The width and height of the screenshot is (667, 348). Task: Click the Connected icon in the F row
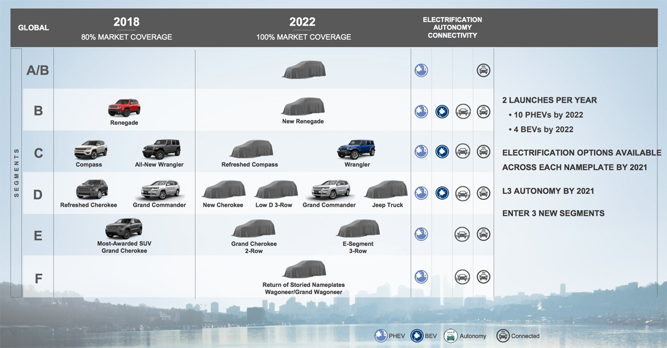pos(484,276)
